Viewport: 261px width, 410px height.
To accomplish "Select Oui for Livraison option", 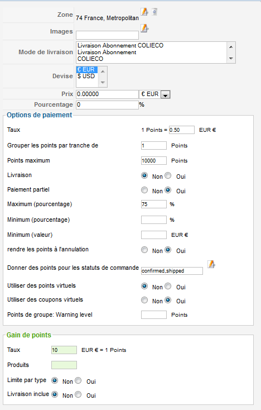I will (168, 175).
